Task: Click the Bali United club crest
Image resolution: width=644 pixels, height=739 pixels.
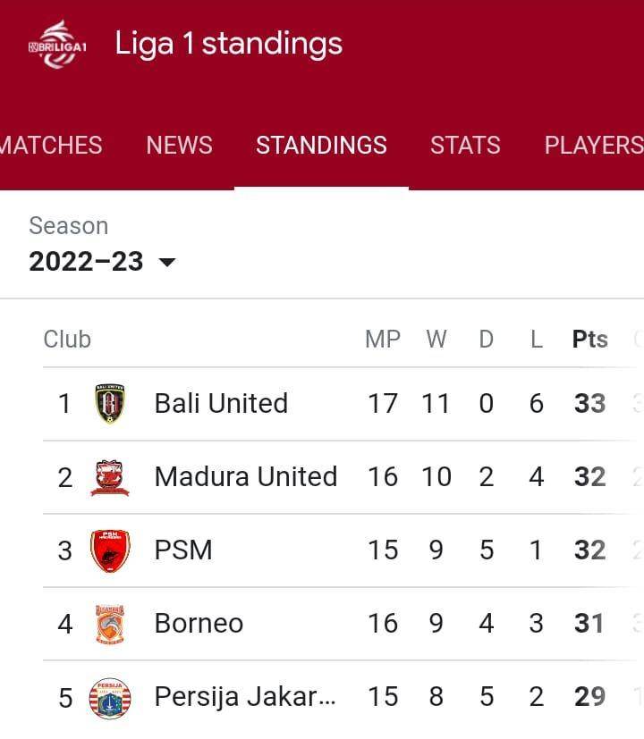Action: click(110, 403)
